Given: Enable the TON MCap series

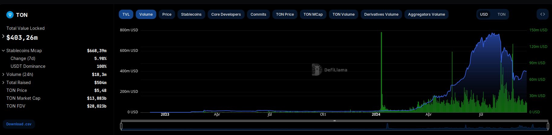Looking at the screenshot, I should (x=313, y=14).
